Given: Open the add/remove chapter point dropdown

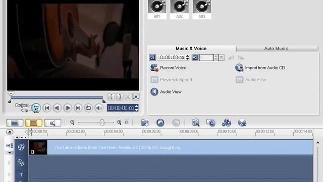Looking at the screenshot, I should click(x=21, y=138).
